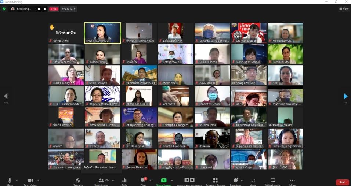Click Janainter School video tile
The image size is (351, 186).
(x=212, y=96)
